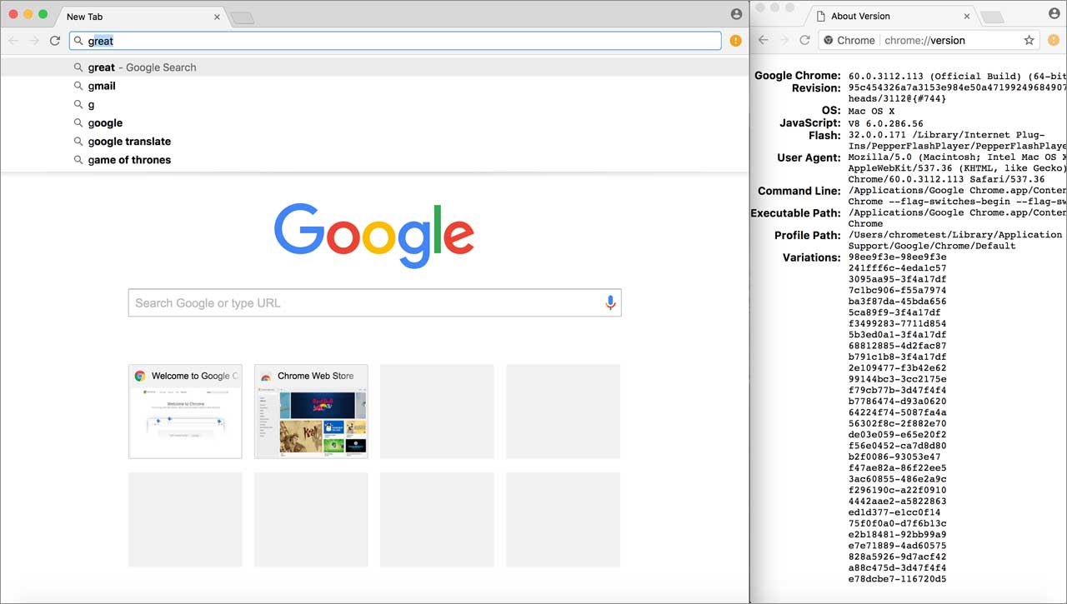1067x604 pixels.
Task: Click the variation "98ee9f3e-98ee9f3e"
Action: tap(897, 257)
